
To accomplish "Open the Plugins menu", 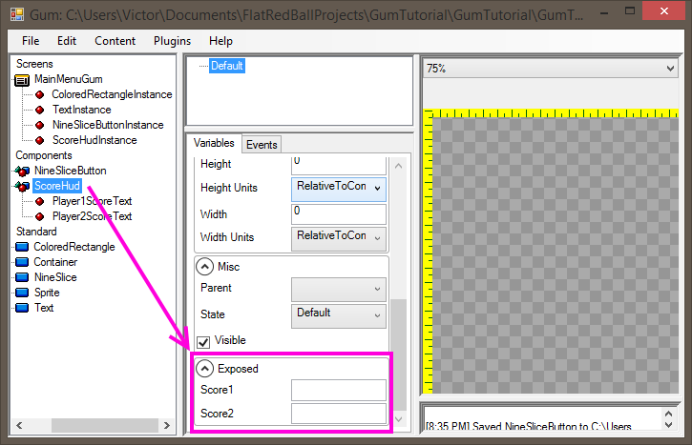I will point(171,41).
